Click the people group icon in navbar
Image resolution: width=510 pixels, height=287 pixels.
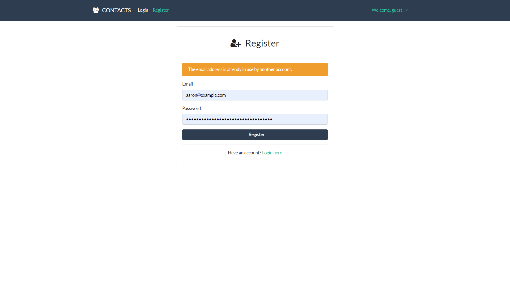point(96,10)
